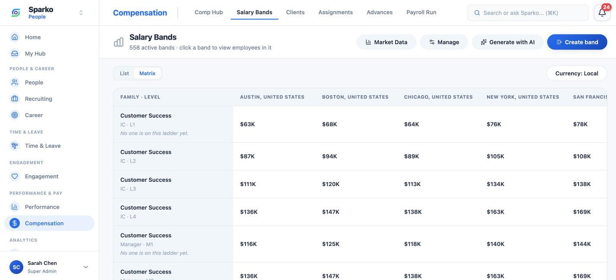This screenshot has height=280, width=616.
Task: Open Time & Leave in the sidebar
Action: point(49,146)
